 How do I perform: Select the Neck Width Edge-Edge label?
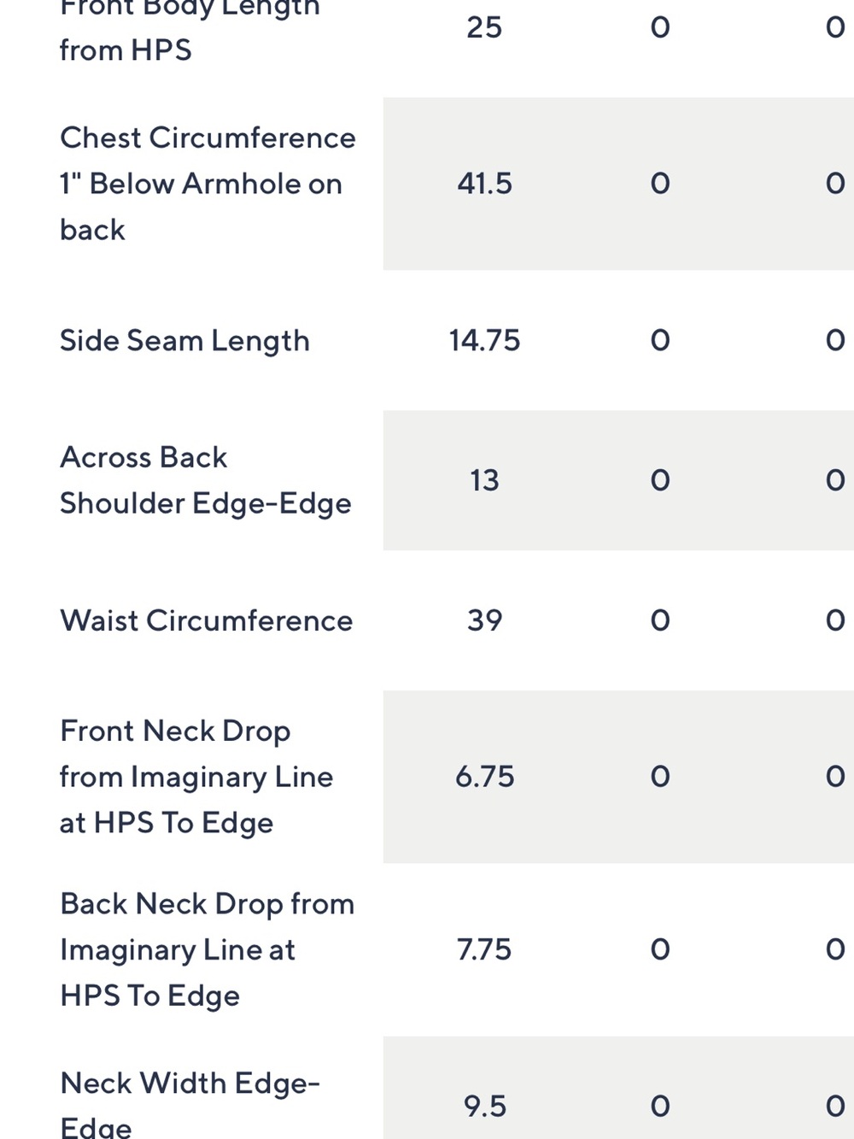point(190,1105)
